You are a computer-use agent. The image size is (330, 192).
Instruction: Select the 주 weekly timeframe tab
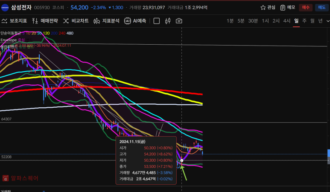point(304,21)
